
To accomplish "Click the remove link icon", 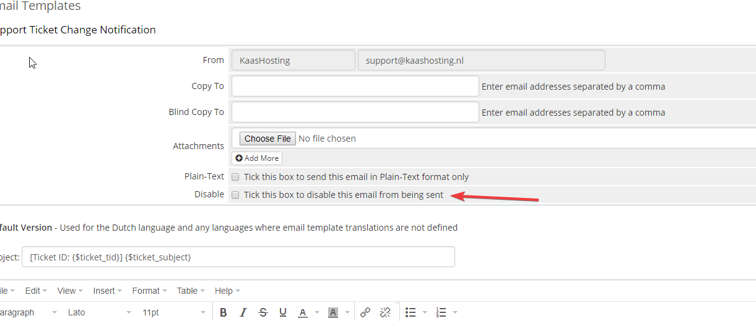I will (385, 312).
